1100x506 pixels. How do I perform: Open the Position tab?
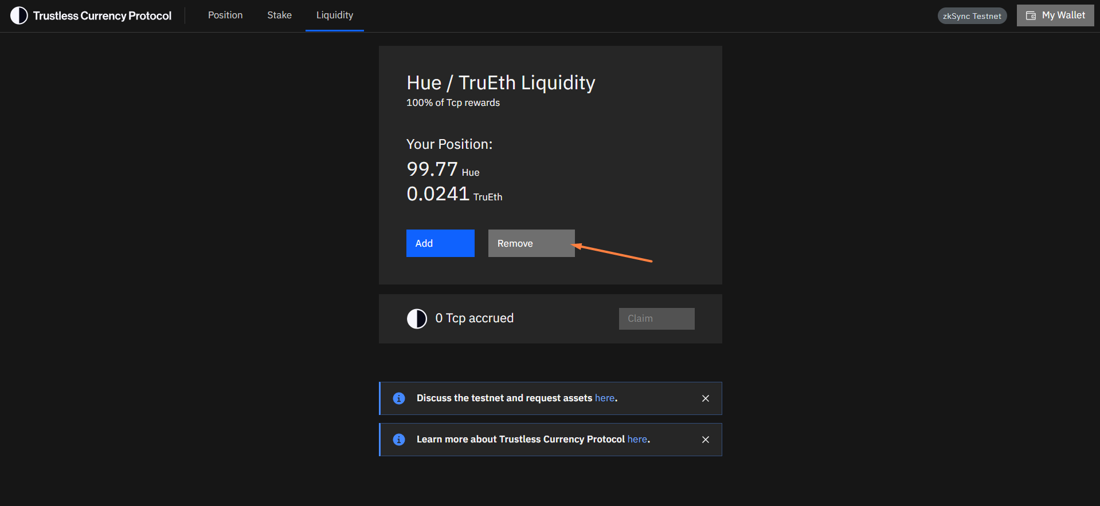coord(225,15)
